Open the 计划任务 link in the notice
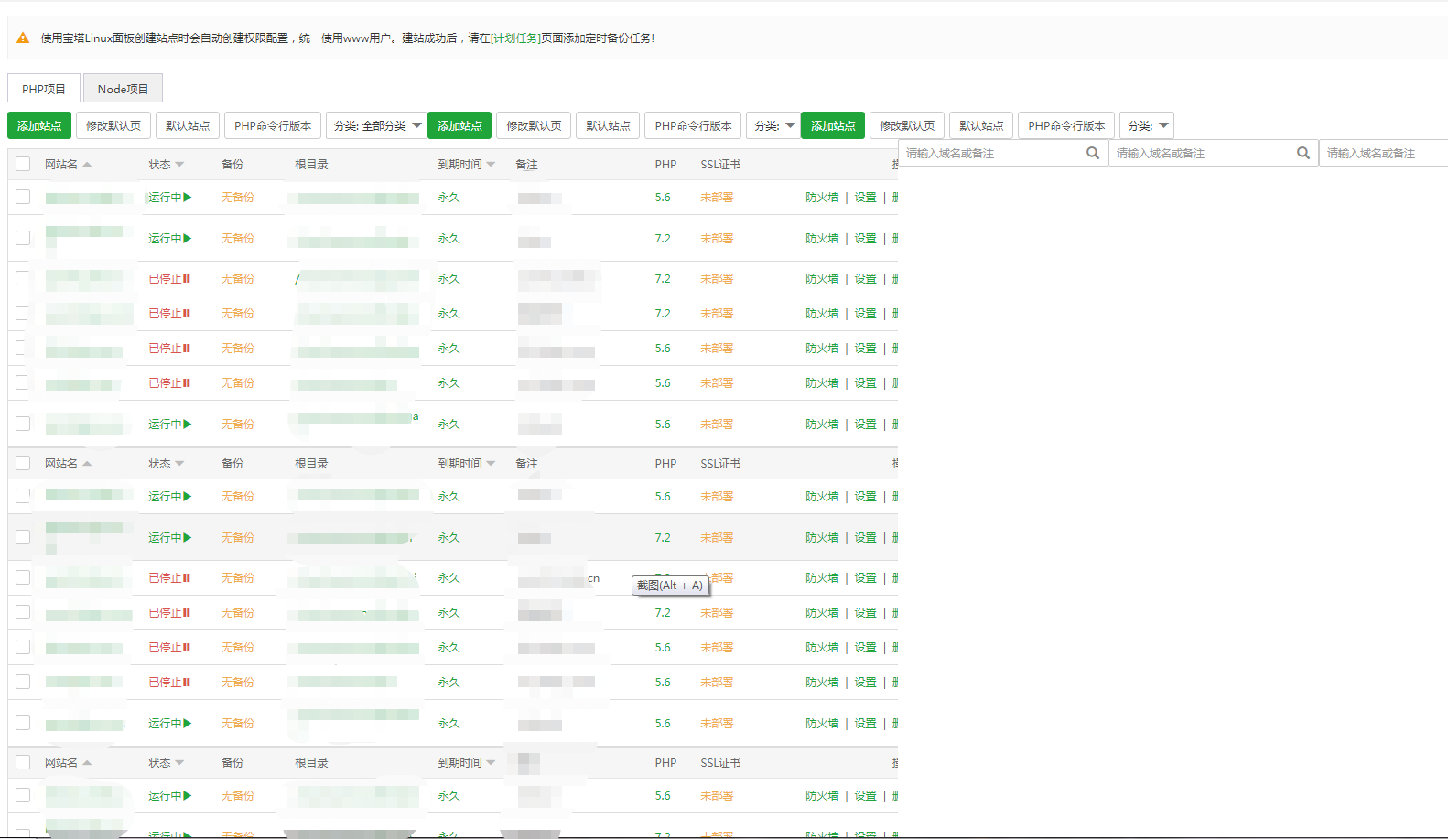 coord(515,38)
